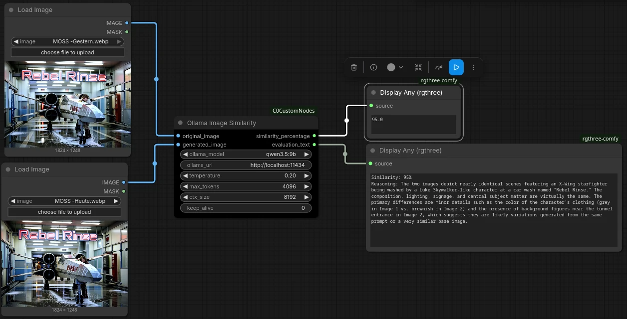Click the bottom Load Image preview thumbnail
The image size is (627, 319).
click(x=64, y=264)
